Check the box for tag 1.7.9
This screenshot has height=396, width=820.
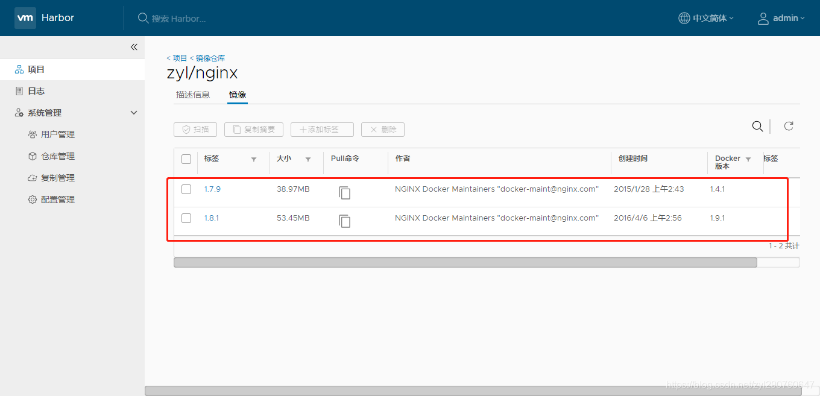point(186,189)
